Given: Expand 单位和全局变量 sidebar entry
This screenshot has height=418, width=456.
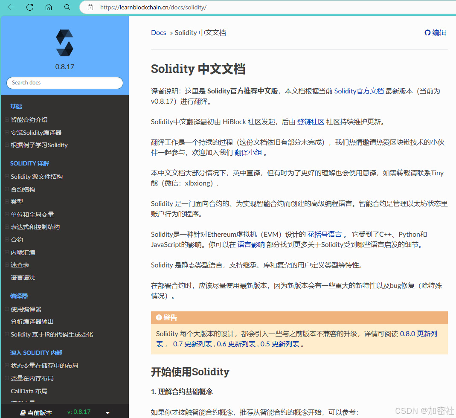Looking at the screenshot, I should coord(7,215).
